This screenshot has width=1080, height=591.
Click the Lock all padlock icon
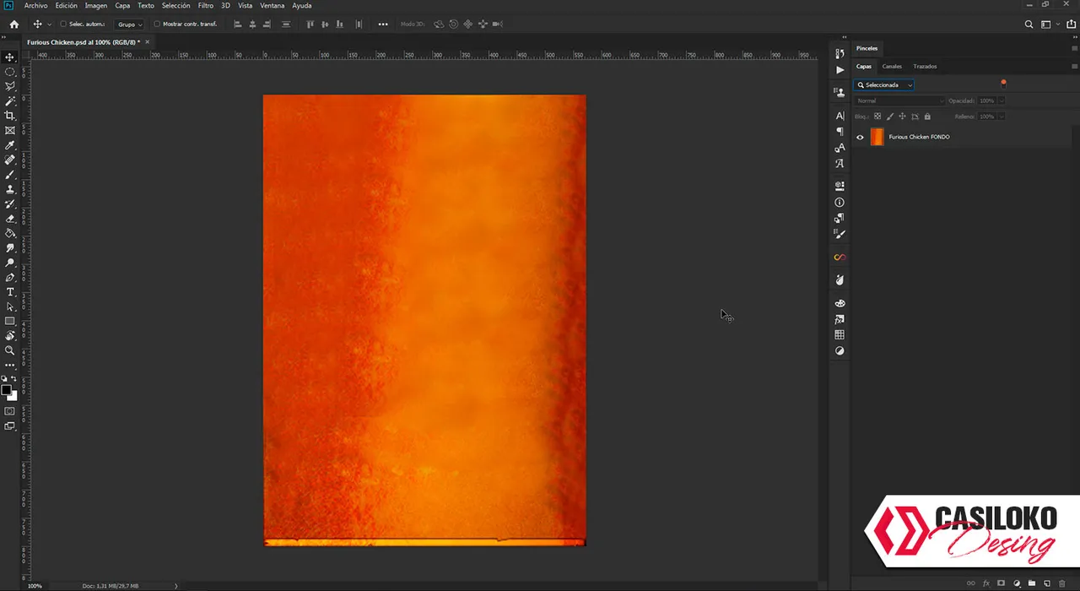coord(927,117)
